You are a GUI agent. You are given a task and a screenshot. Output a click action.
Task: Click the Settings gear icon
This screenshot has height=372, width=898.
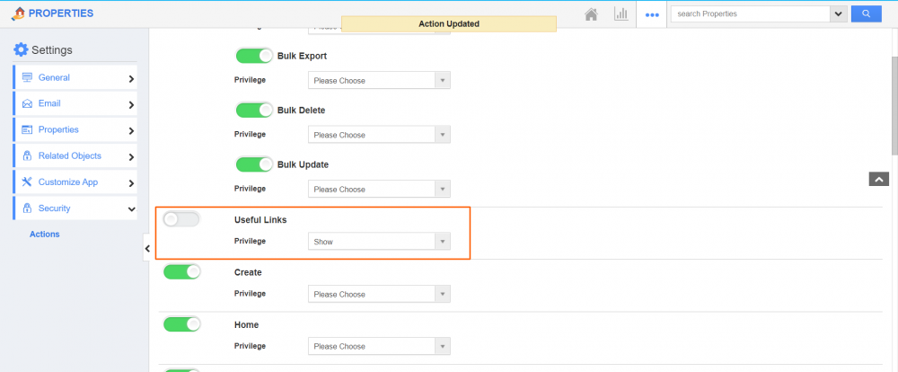click(x=21, y=49)
